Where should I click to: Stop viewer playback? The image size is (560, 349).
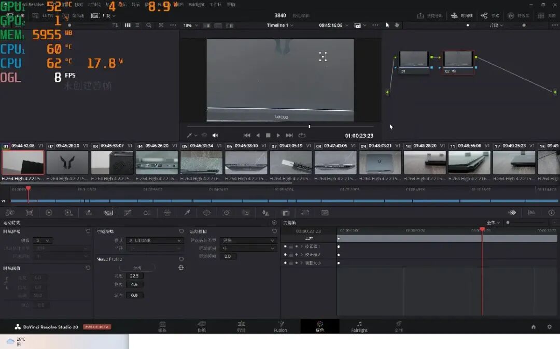(268, 136)
